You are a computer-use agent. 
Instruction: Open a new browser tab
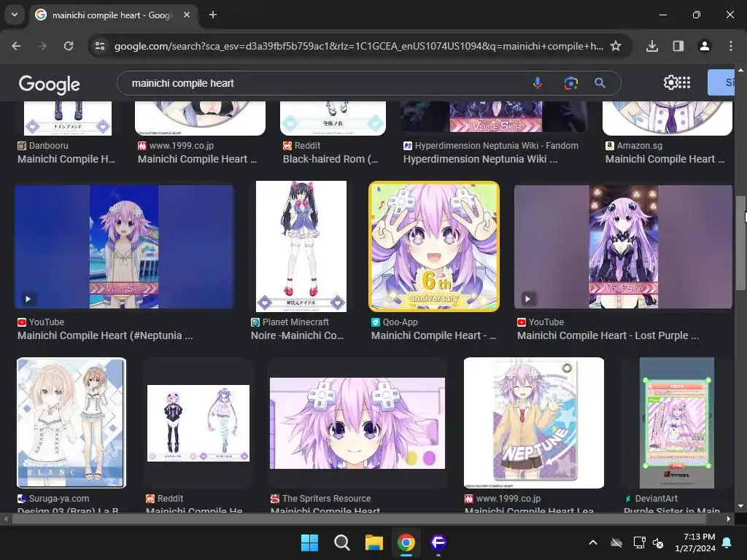pyautogui.click(x=213, y=15)
